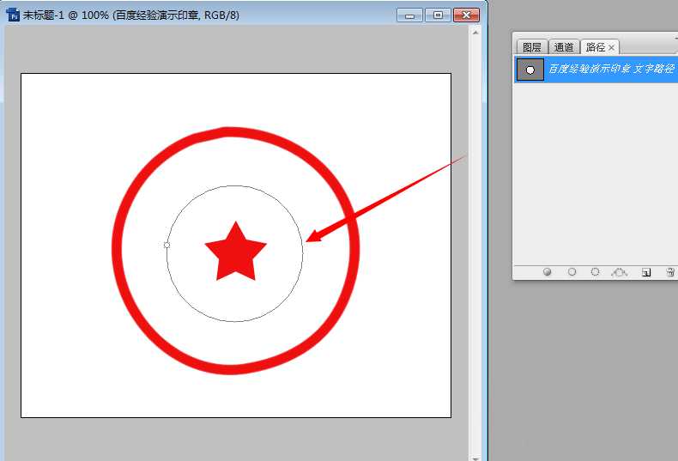Switch to the 图层 (Layers) tab
Screen dimensions: 678x461
click(x=532, y=48)
